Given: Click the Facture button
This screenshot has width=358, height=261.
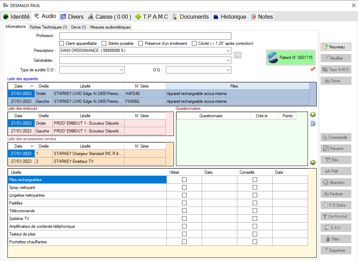Looking at the screenshot, I should tap(336, 194).
